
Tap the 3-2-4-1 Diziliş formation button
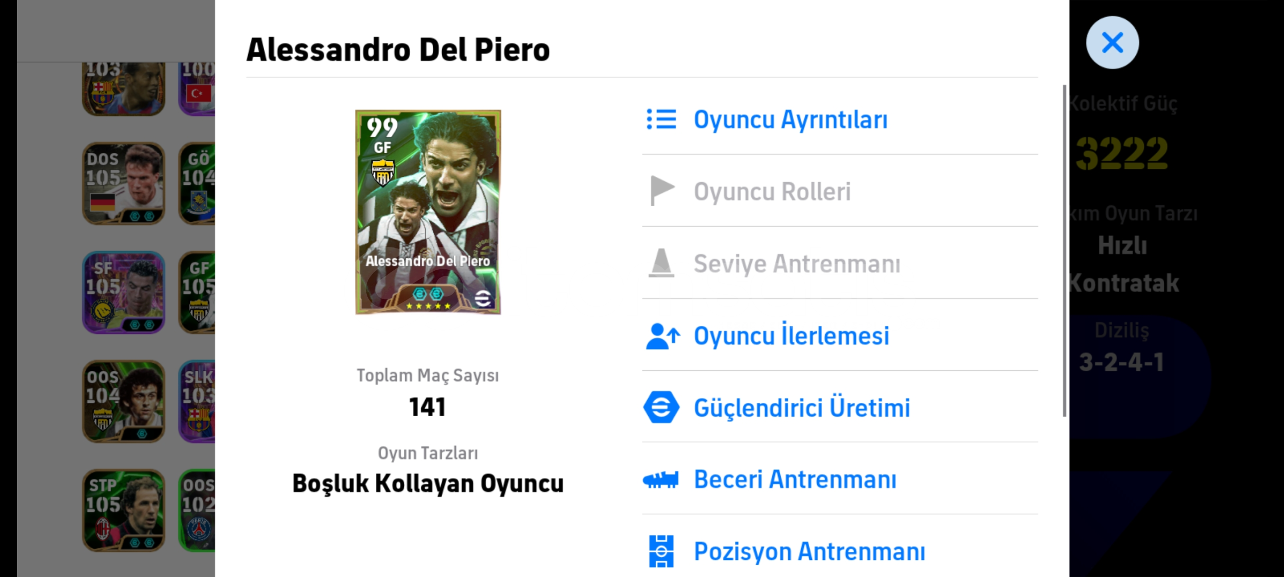pos(1122,362)
